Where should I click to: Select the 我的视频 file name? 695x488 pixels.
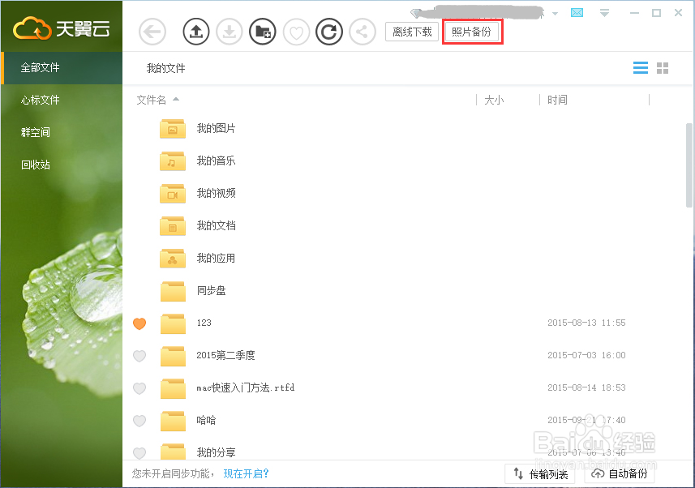pos(216,193)
